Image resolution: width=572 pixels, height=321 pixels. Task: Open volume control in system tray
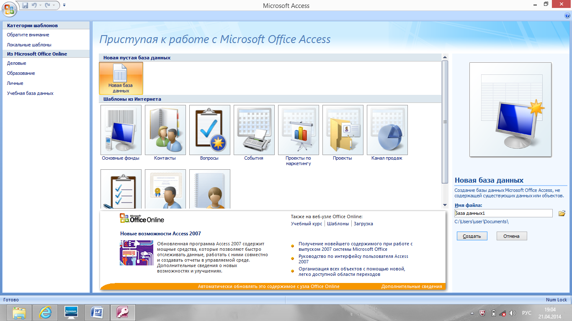coord(512,313)
